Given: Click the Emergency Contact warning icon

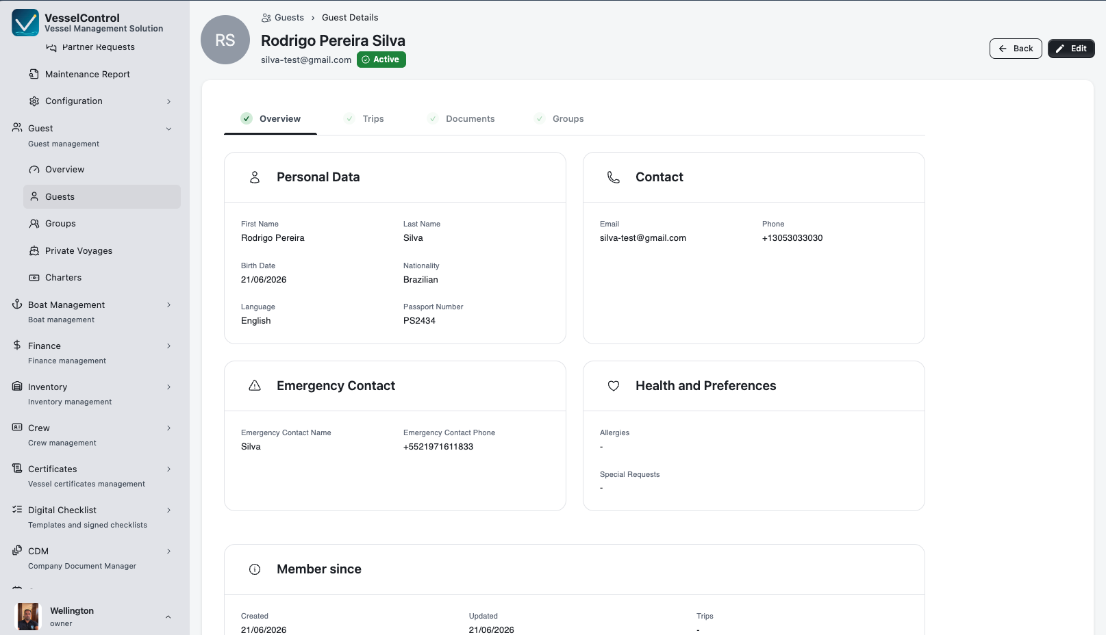Looking at the screenshot, I should tap(255, 386).
